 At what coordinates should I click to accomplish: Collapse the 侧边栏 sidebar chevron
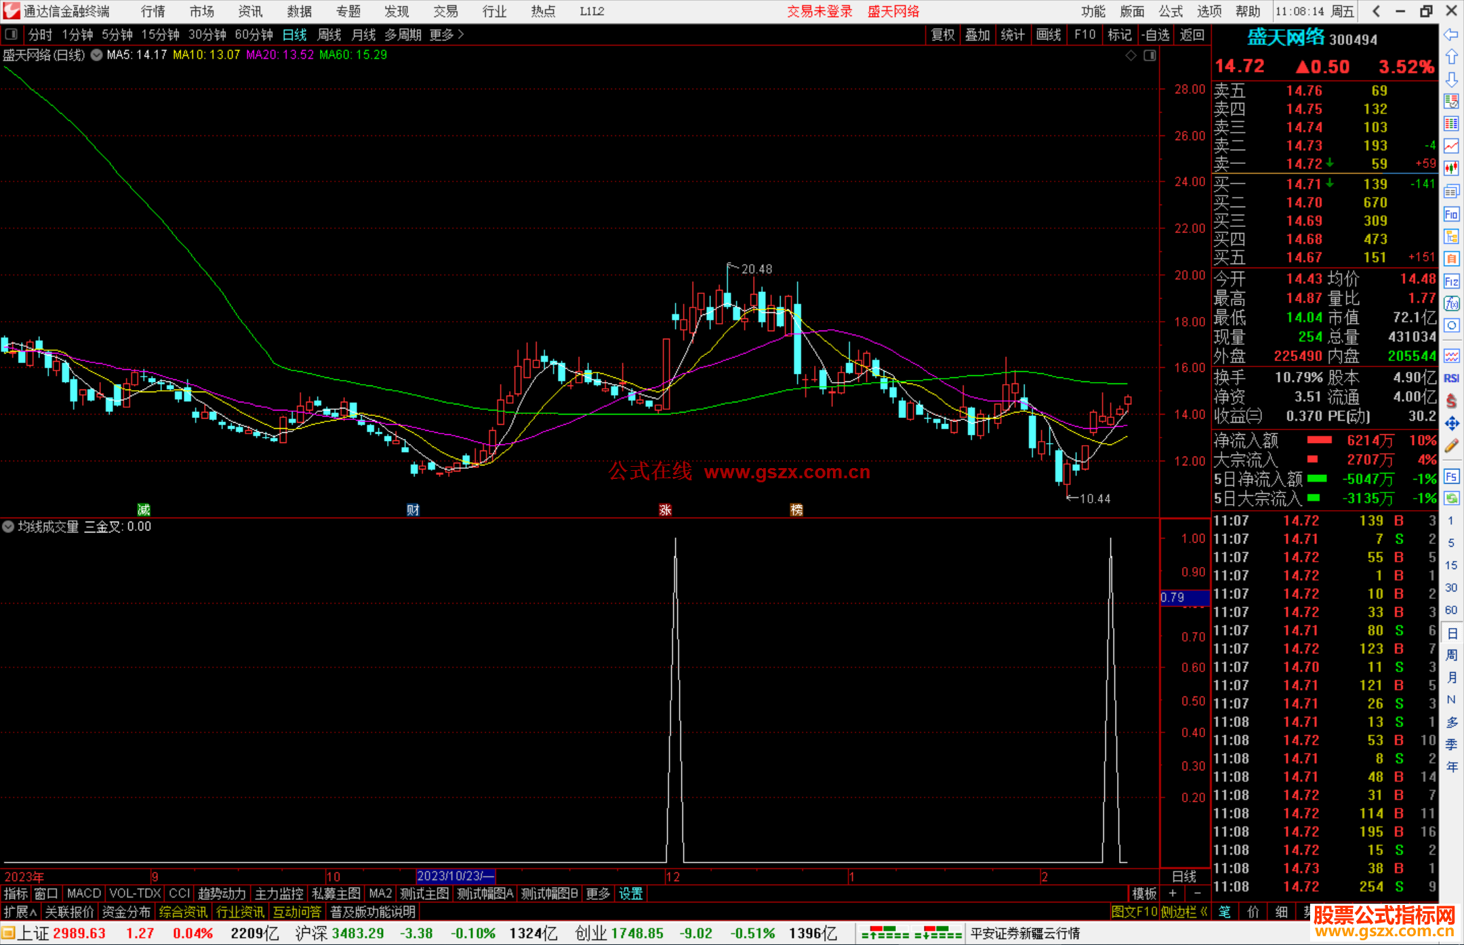(1204, 912)
